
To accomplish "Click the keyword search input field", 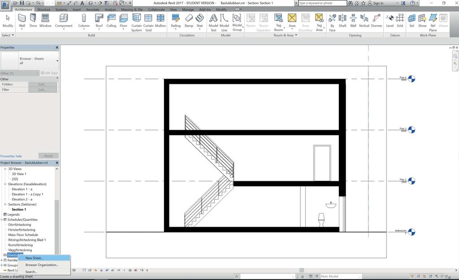I will coord(322,3).
